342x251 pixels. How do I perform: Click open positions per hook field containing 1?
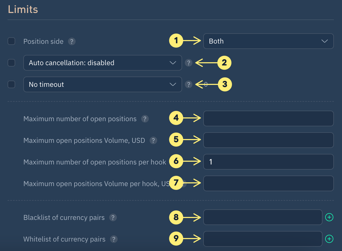[268, 162]
